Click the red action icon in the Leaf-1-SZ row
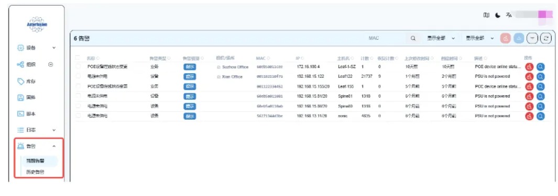Viewport: 558px width, 196px height. (529, 66)
